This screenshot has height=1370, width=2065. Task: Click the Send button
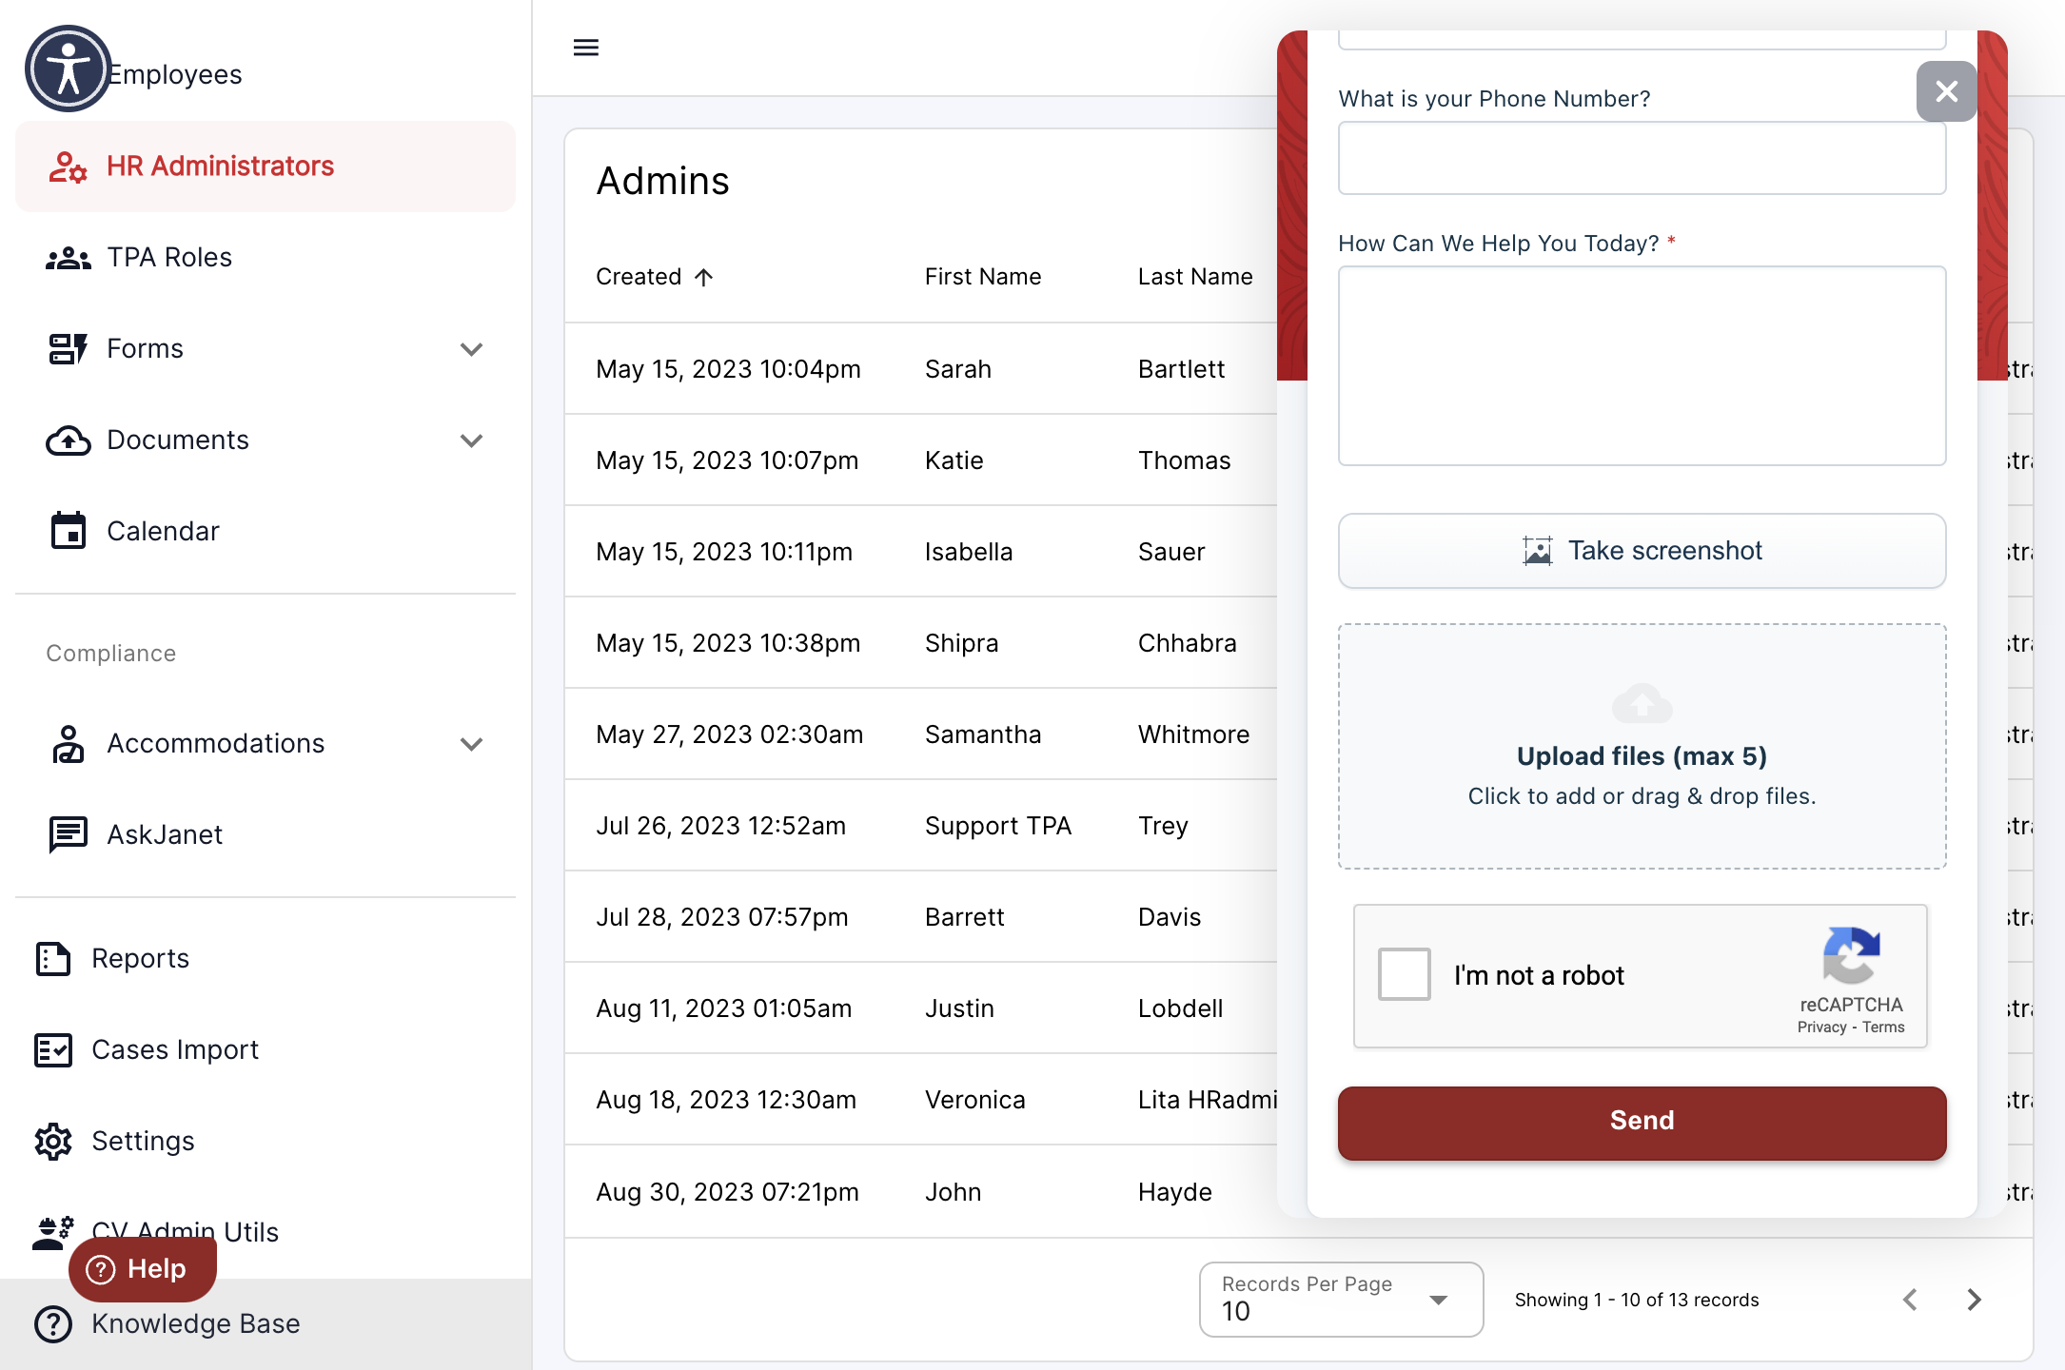(x=1642, y=1123)
